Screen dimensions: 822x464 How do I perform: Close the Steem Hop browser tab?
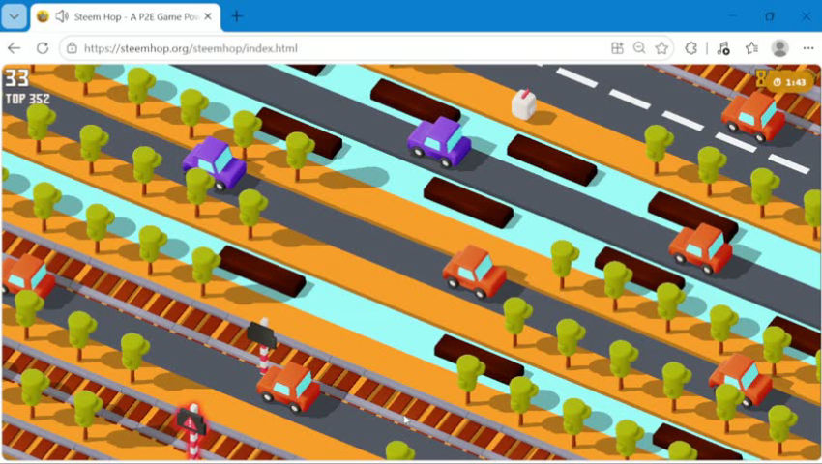click(208, 16)
